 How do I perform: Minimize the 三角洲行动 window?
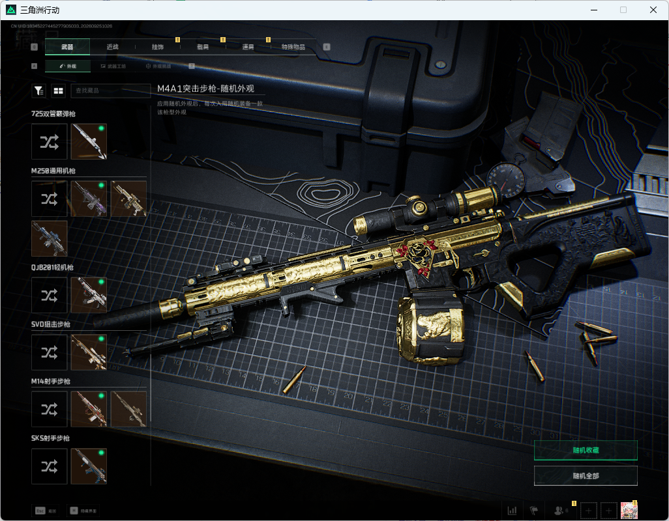point(594,10)
